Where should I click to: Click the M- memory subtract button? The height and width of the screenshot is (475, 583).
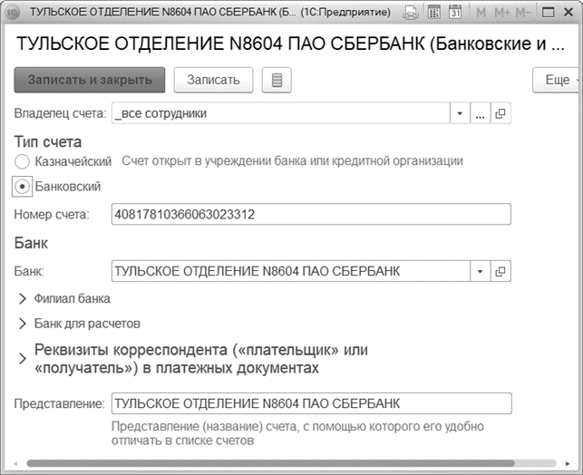(x=523, y=13)
